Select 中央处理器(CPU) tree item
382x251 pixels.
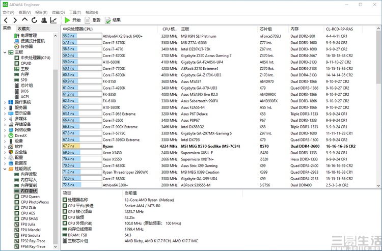tap(33, 58)
